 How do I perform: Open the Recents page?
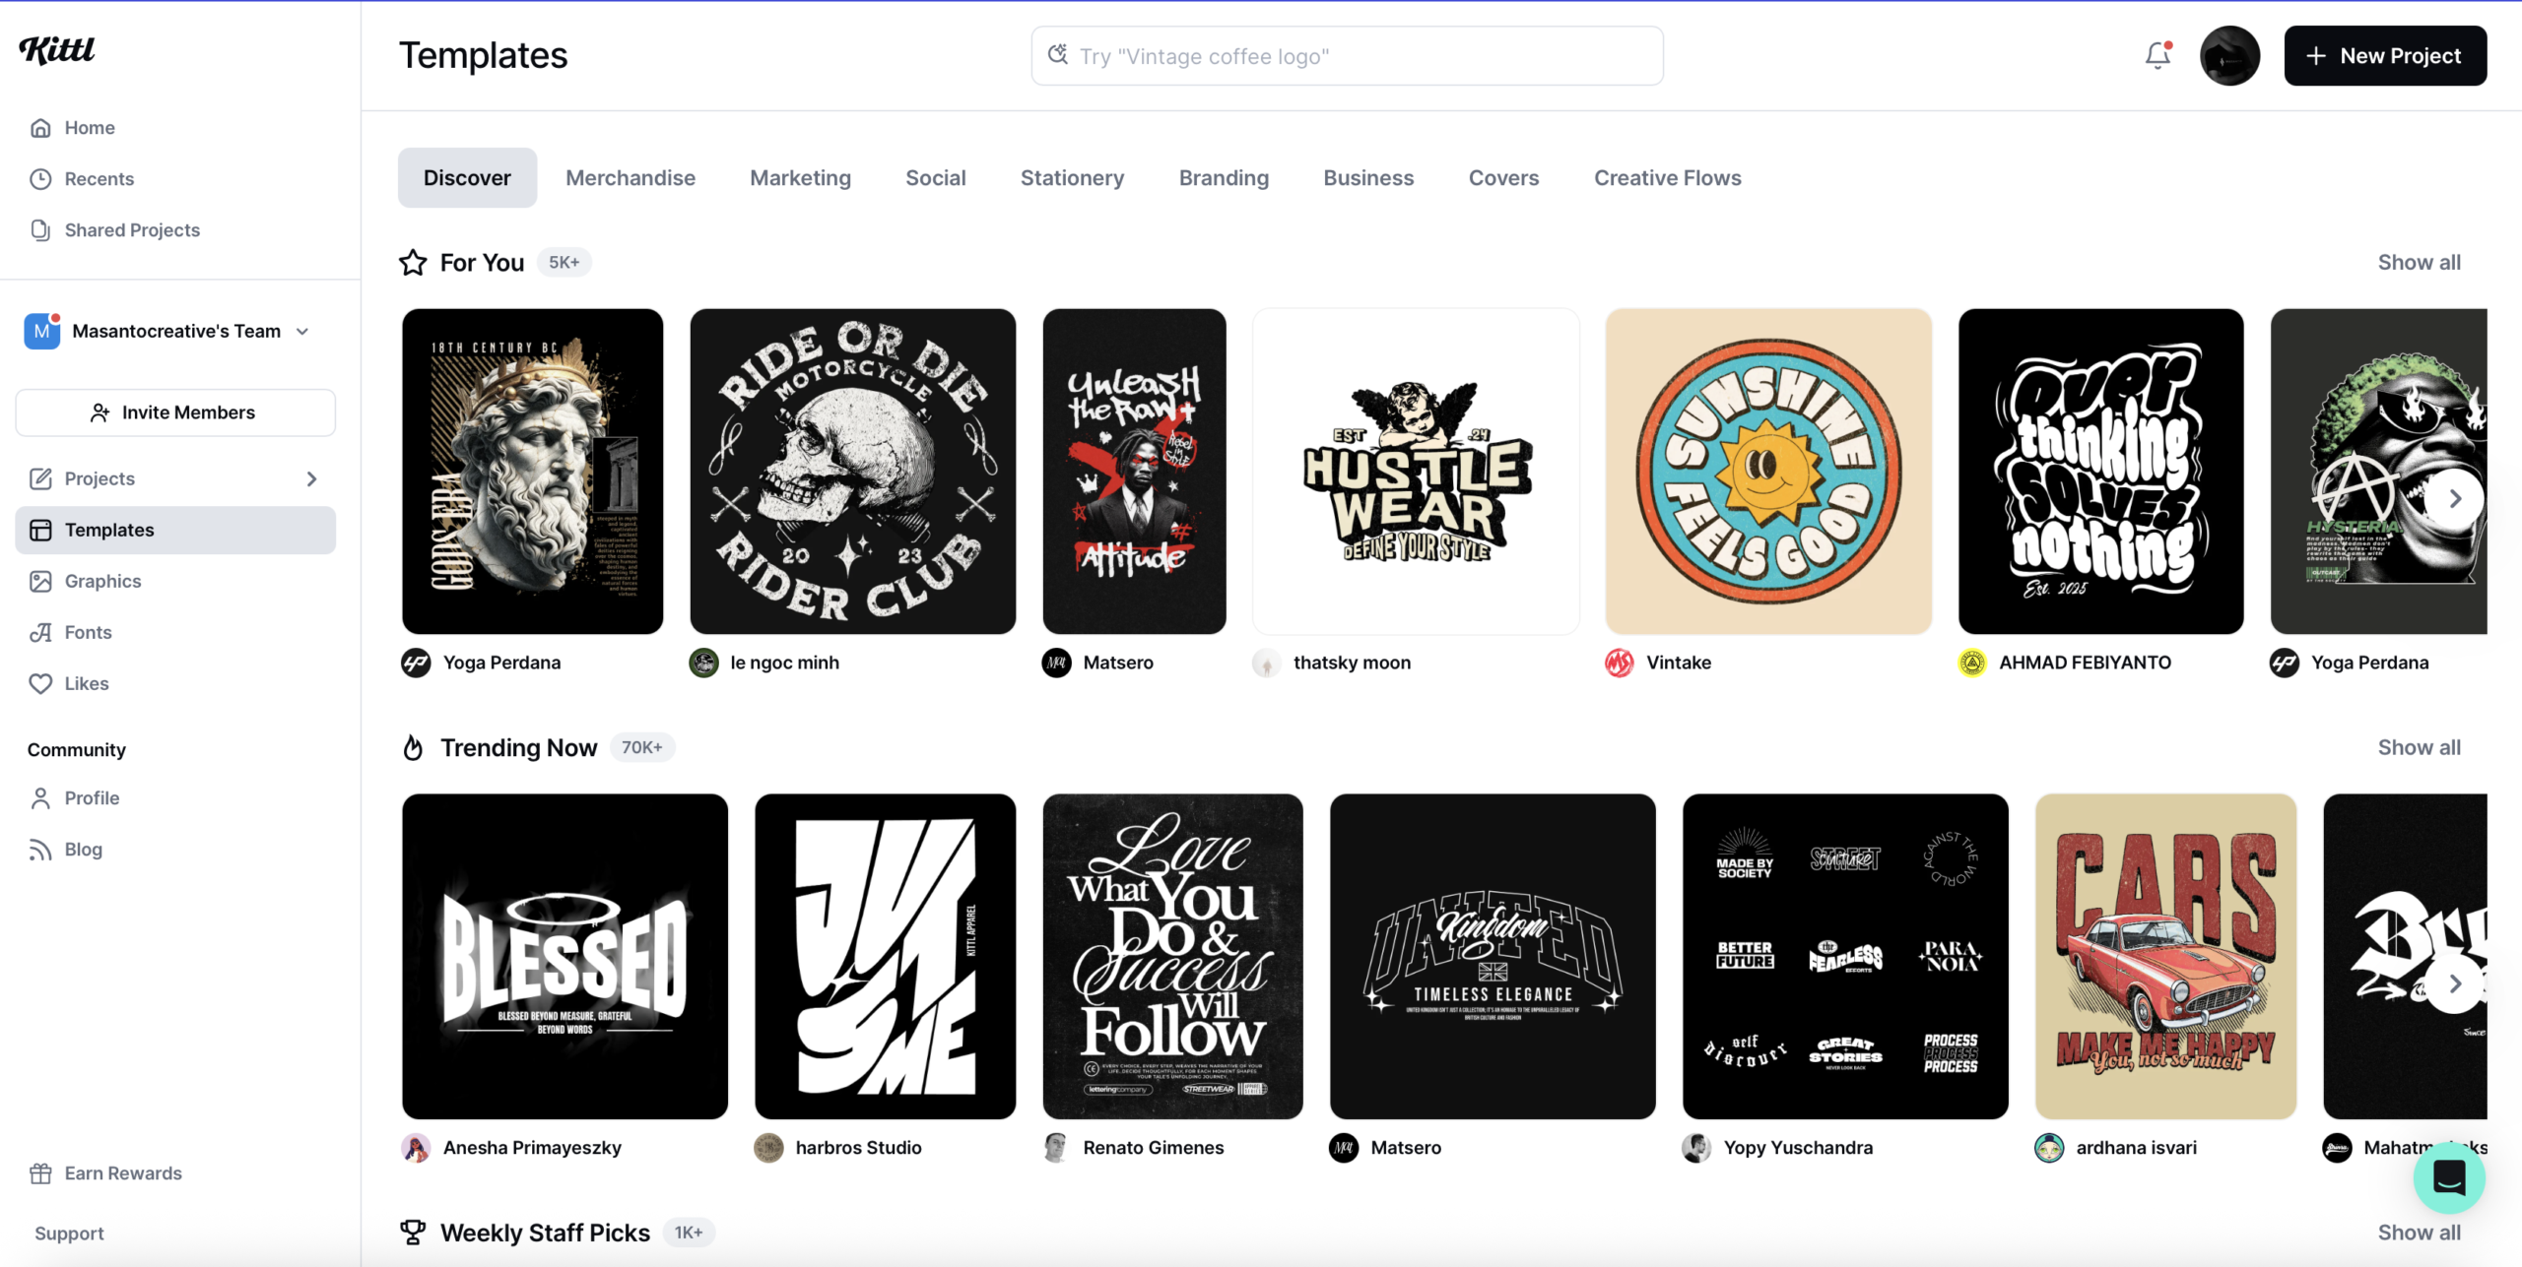tap(99, 178)
